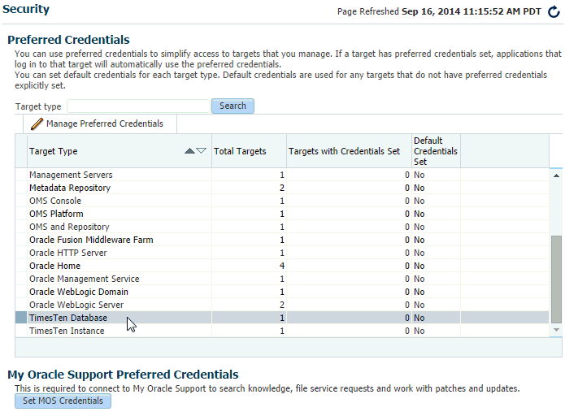Select the Management Servers row
The height and width of the screenshot is (416, 565).
282,175
